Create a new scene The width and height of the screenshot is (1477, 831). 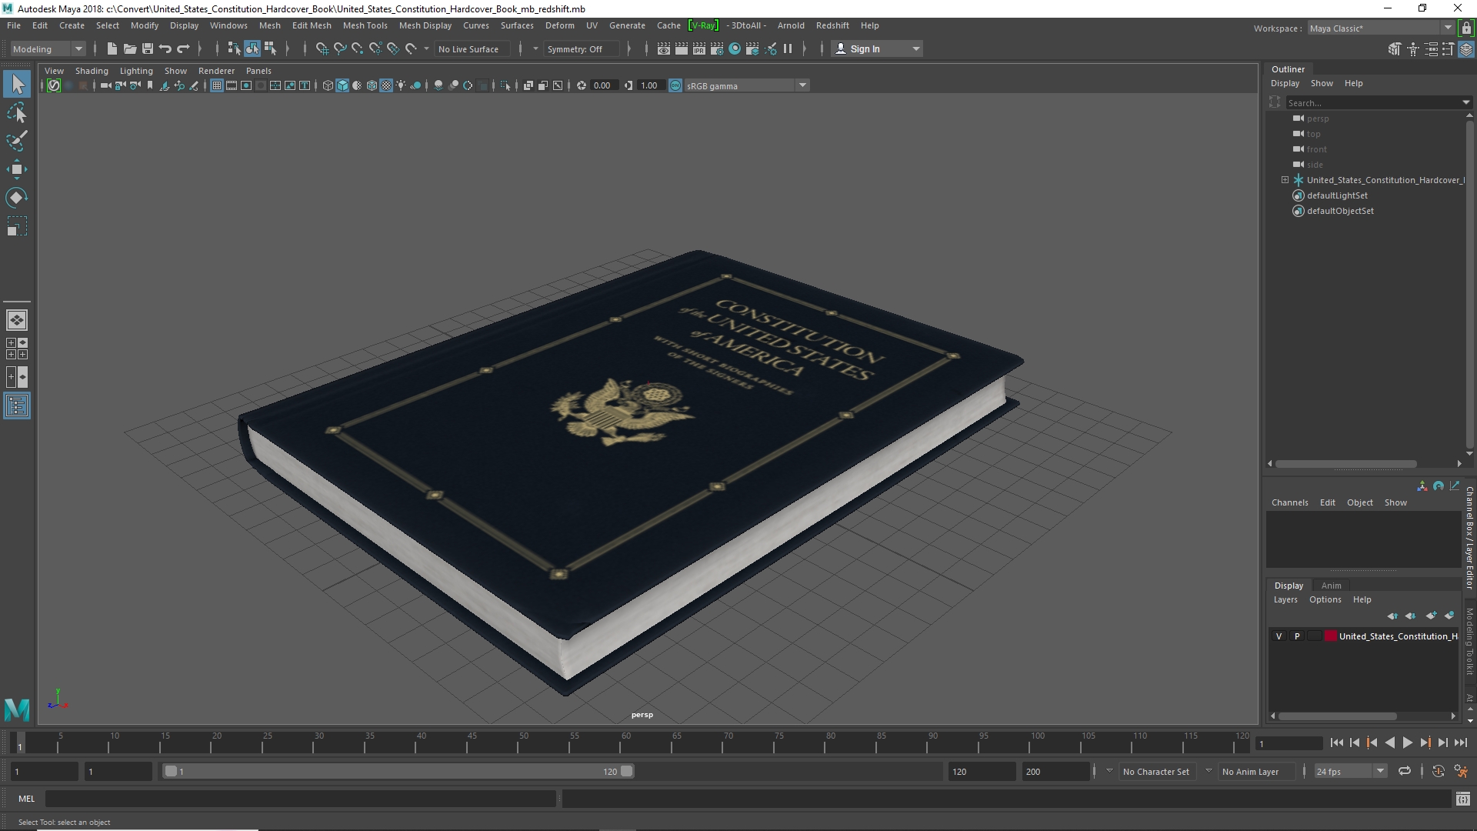(112, 48)
